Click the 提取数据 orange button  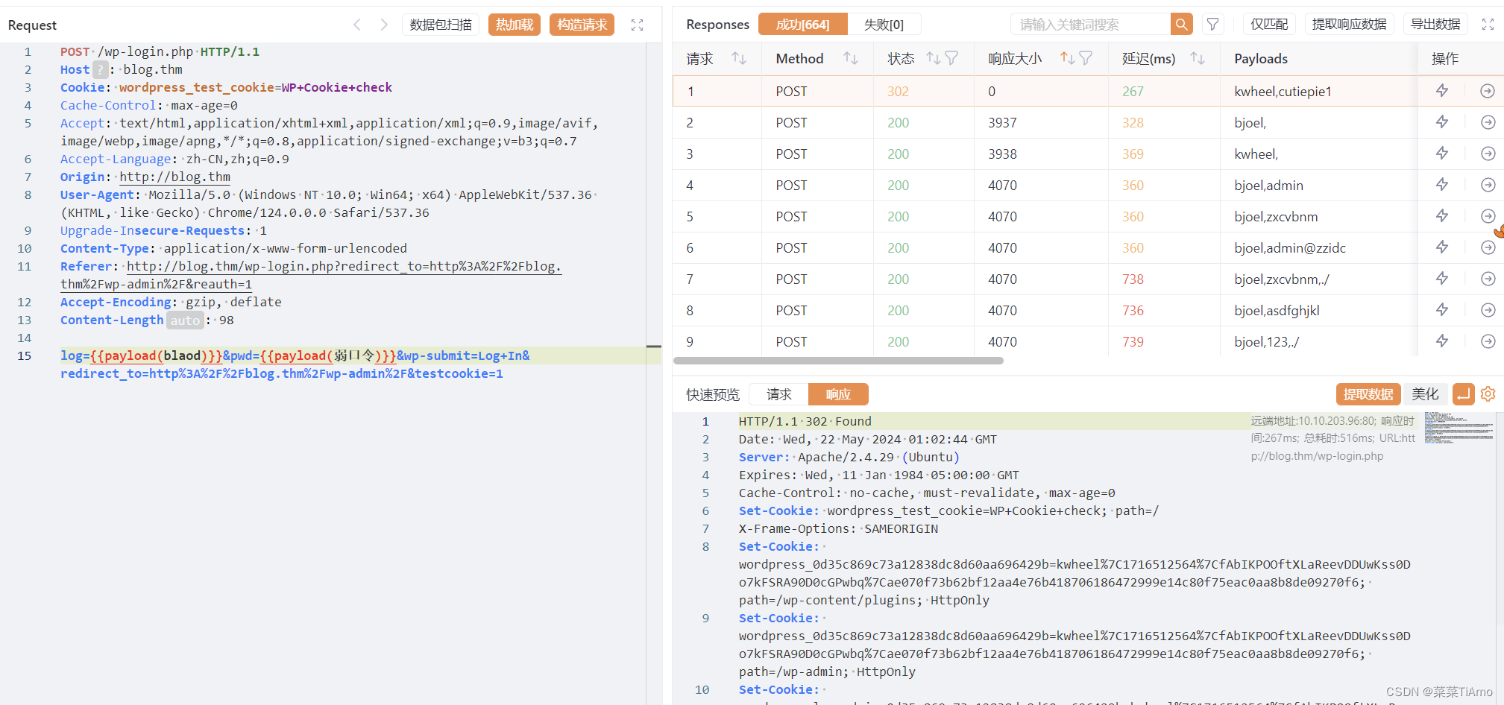click(x=1368, y=394)
